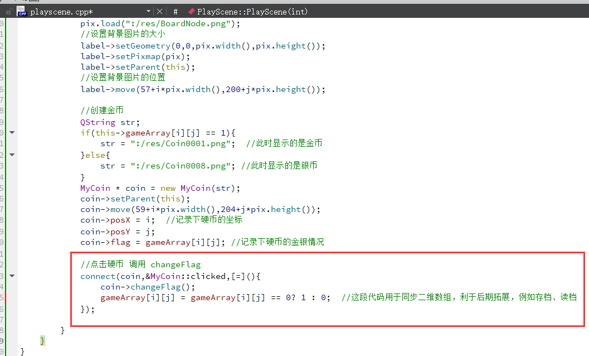Click the label->move(57+i*pix.width() line
The width and height of the screenshot is (589, 356).
203,90
